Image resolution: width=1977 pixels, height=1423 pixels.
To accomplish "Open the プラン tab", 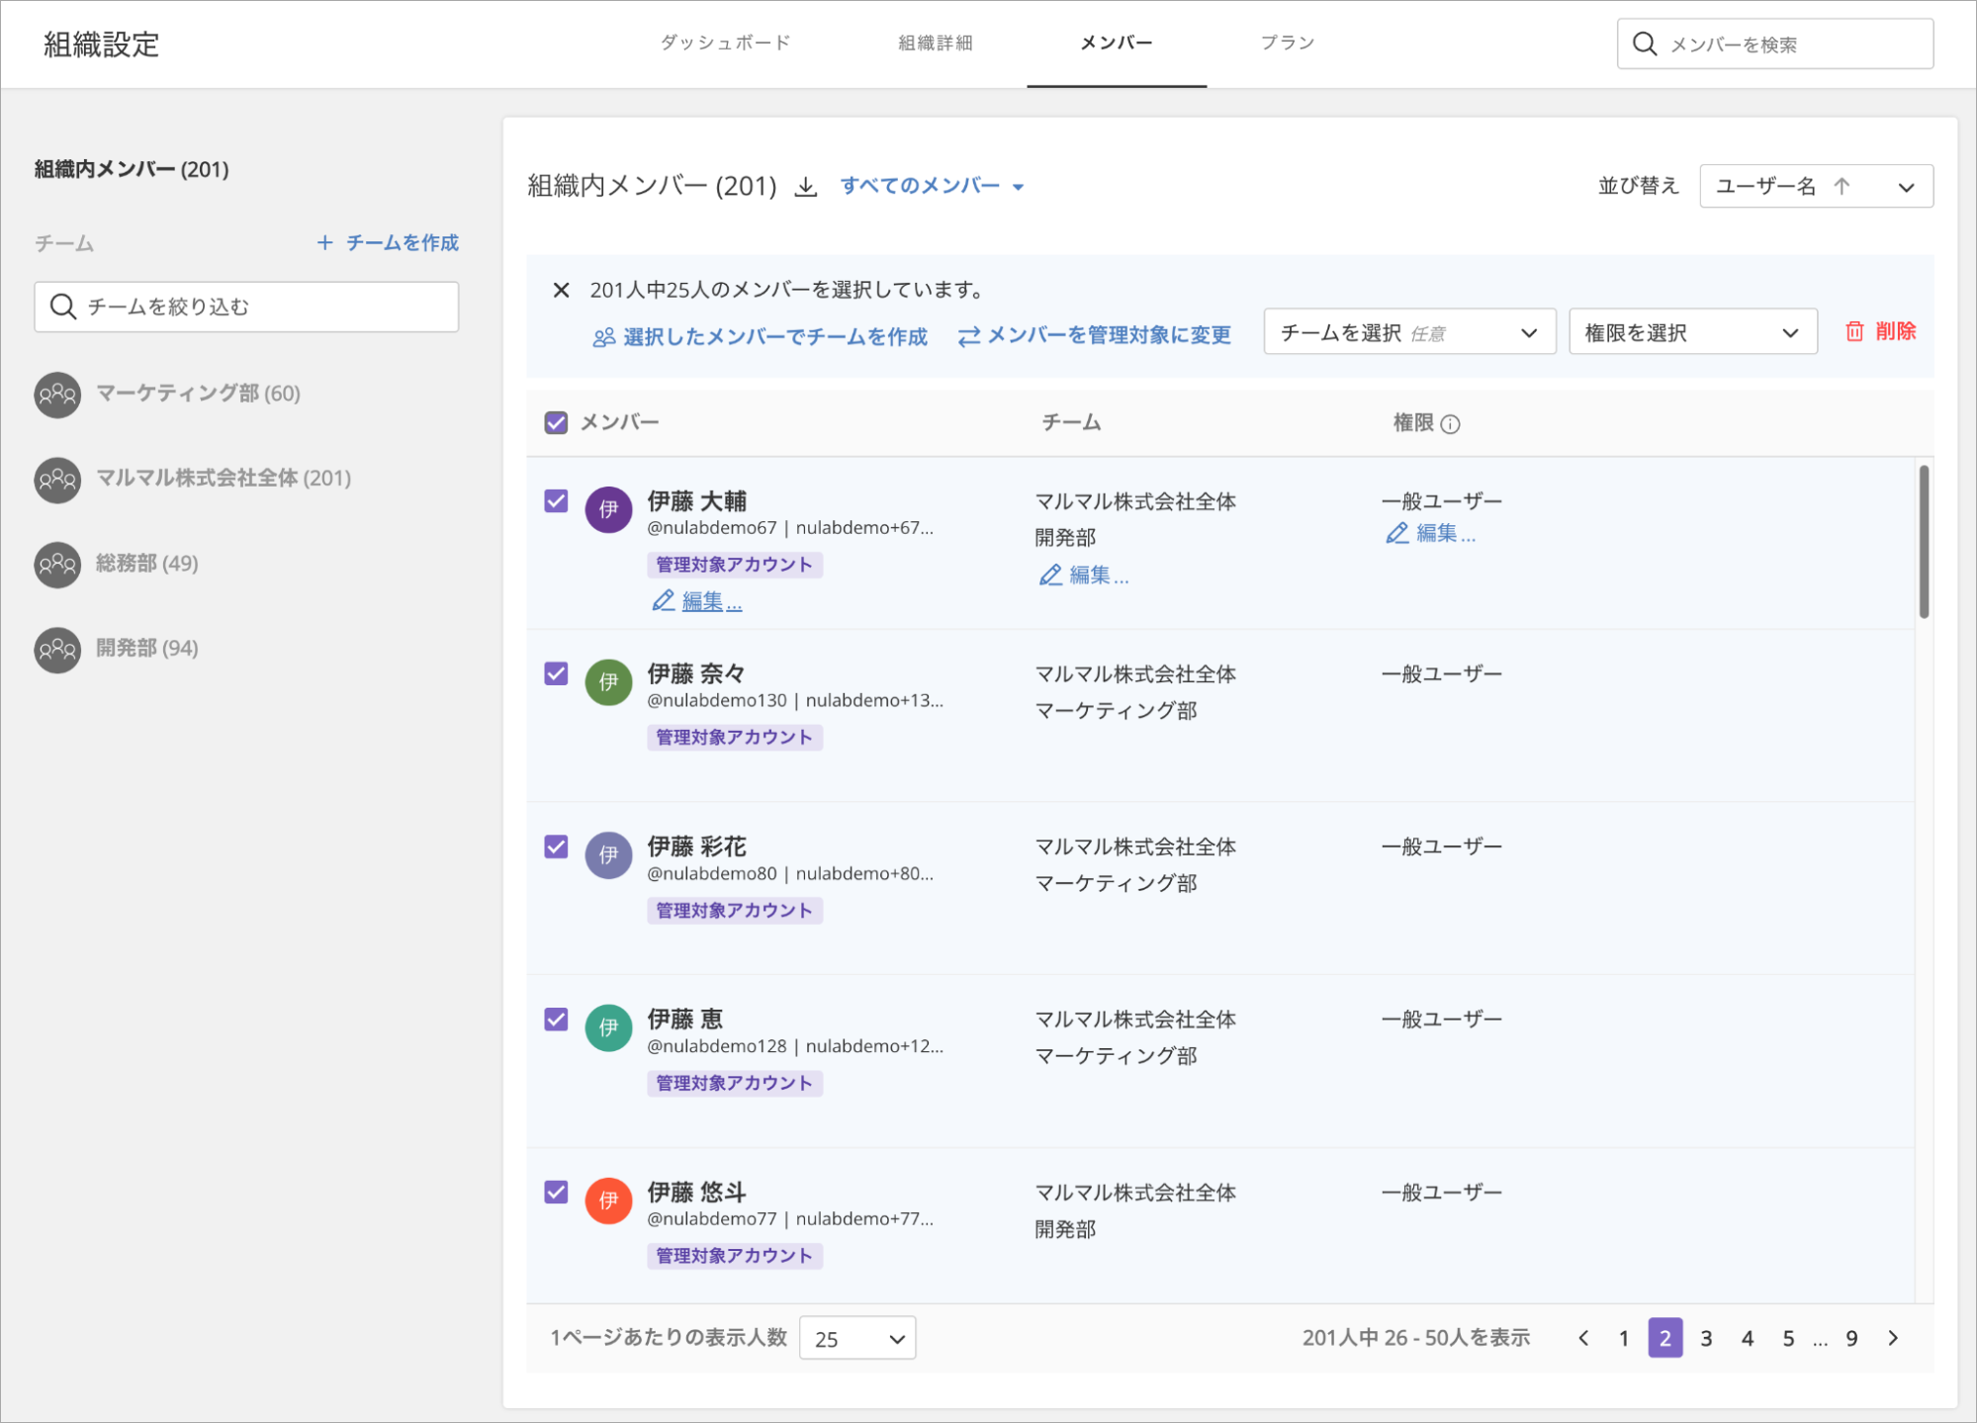I will [x=1287, y=44].
